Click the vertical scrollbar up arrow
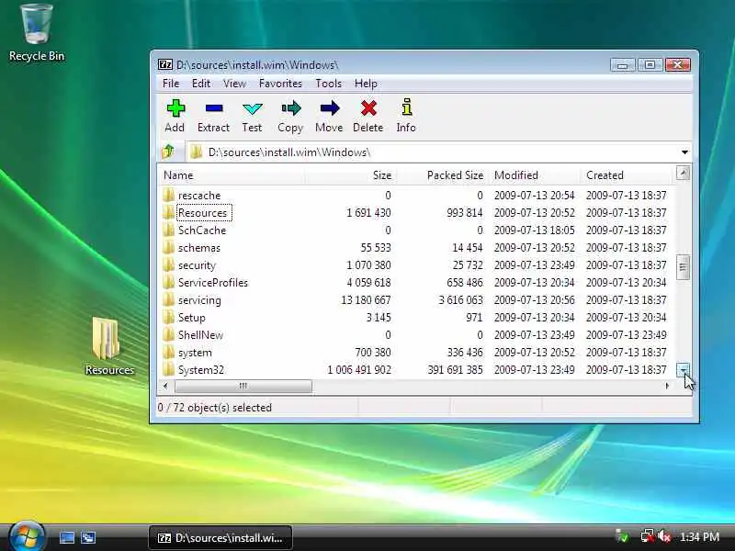Screen dimensions: 735x551 coord(684,174)
